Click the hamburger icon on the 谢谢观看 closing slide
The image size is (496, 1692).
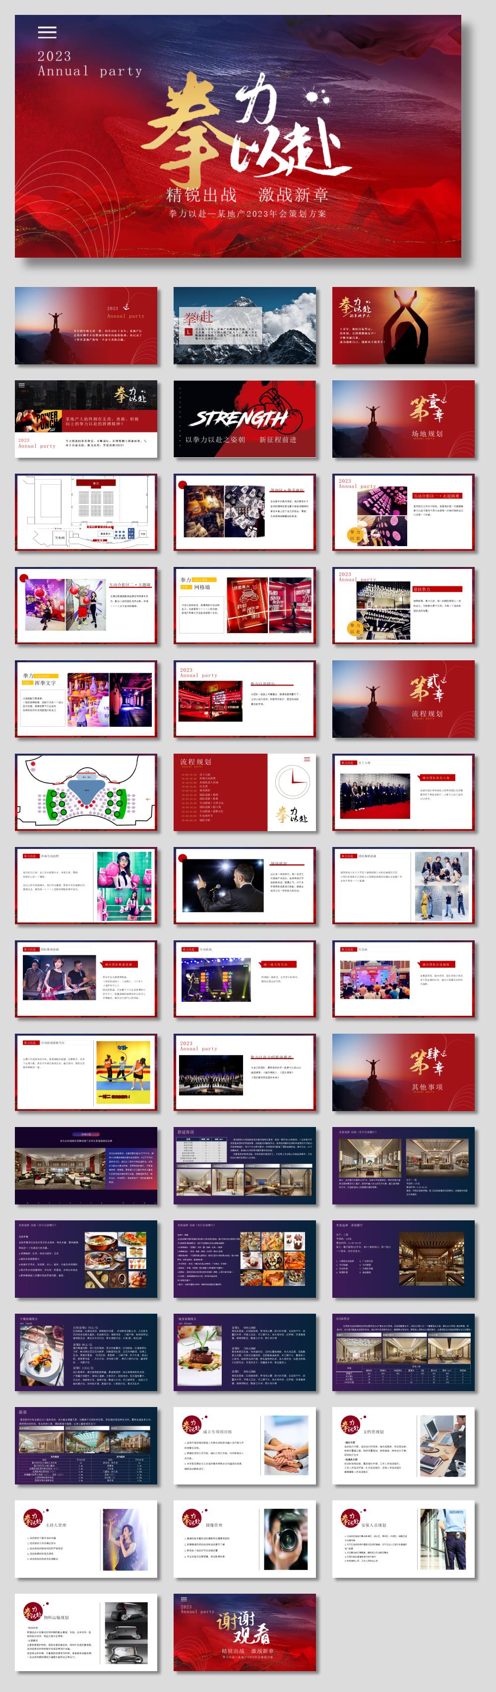click(x=185, y=1599)
